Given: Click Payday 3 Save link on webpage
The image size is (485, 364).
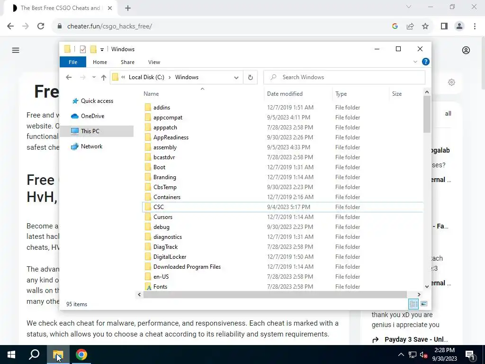Looking at the screenshot, I should click(416, 339).
